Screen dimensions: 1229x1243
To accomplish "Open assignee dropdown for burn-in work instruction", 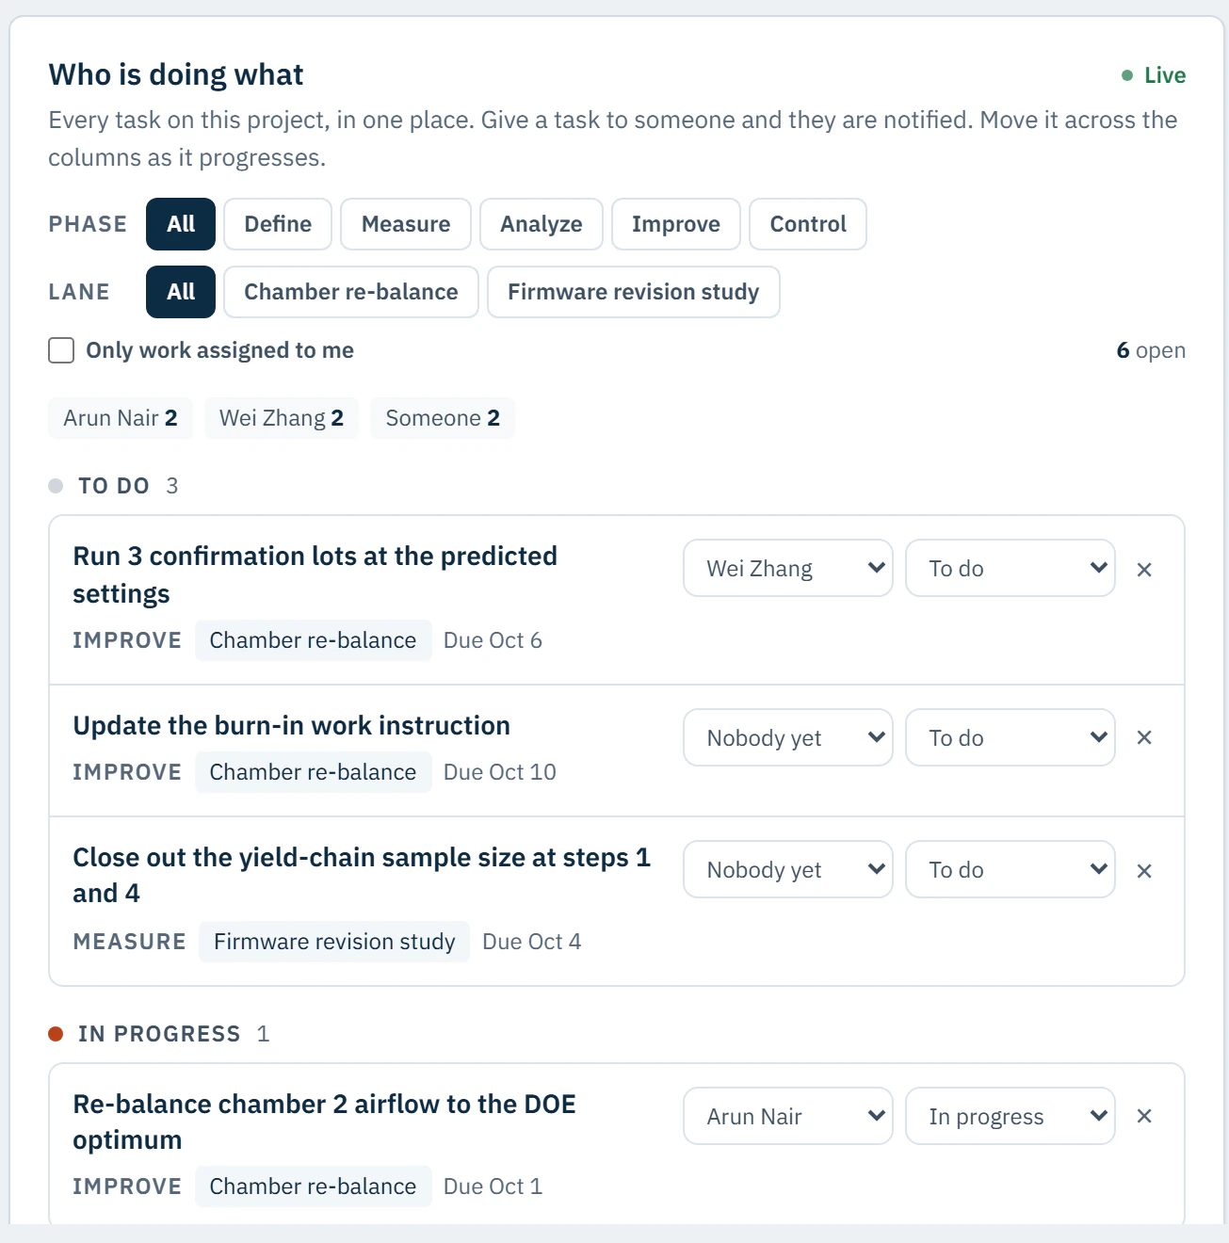I will [788, 737].
